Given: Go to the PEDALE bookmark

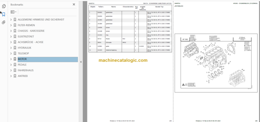Looking at the screenshot, I should pyautogui.click(x=22, y=65).
